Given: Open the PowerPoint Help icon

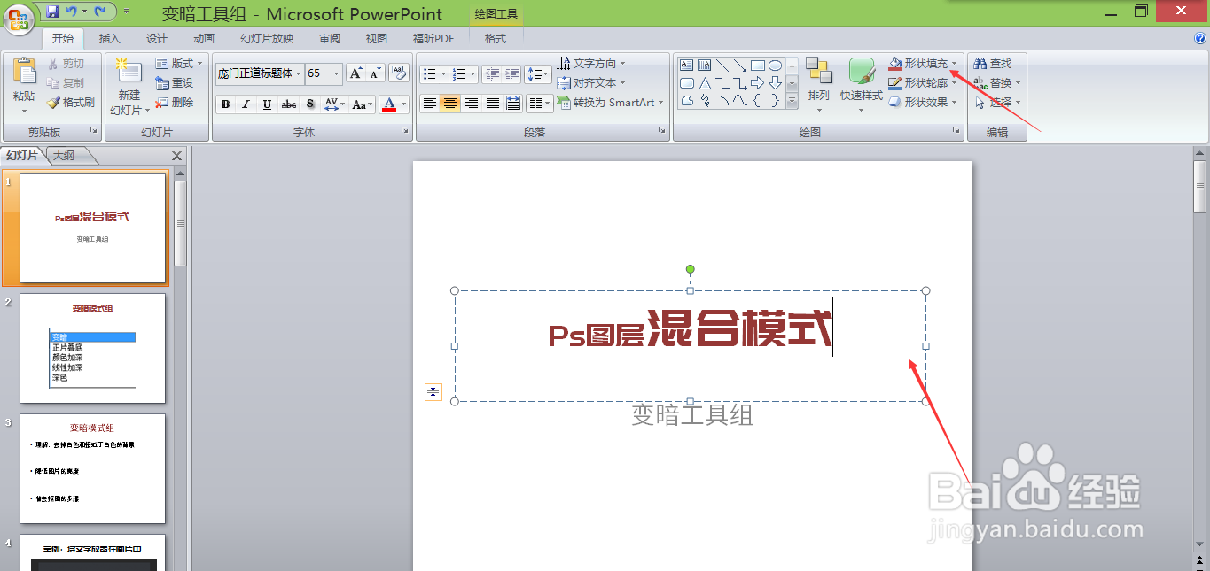Looking at the screenshot, I should point(1200,38).
